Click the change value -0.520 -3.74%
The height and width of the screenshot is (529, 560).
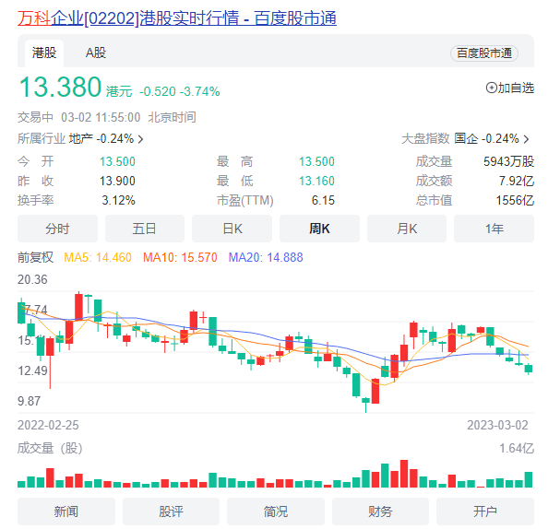tap(180, 91)
